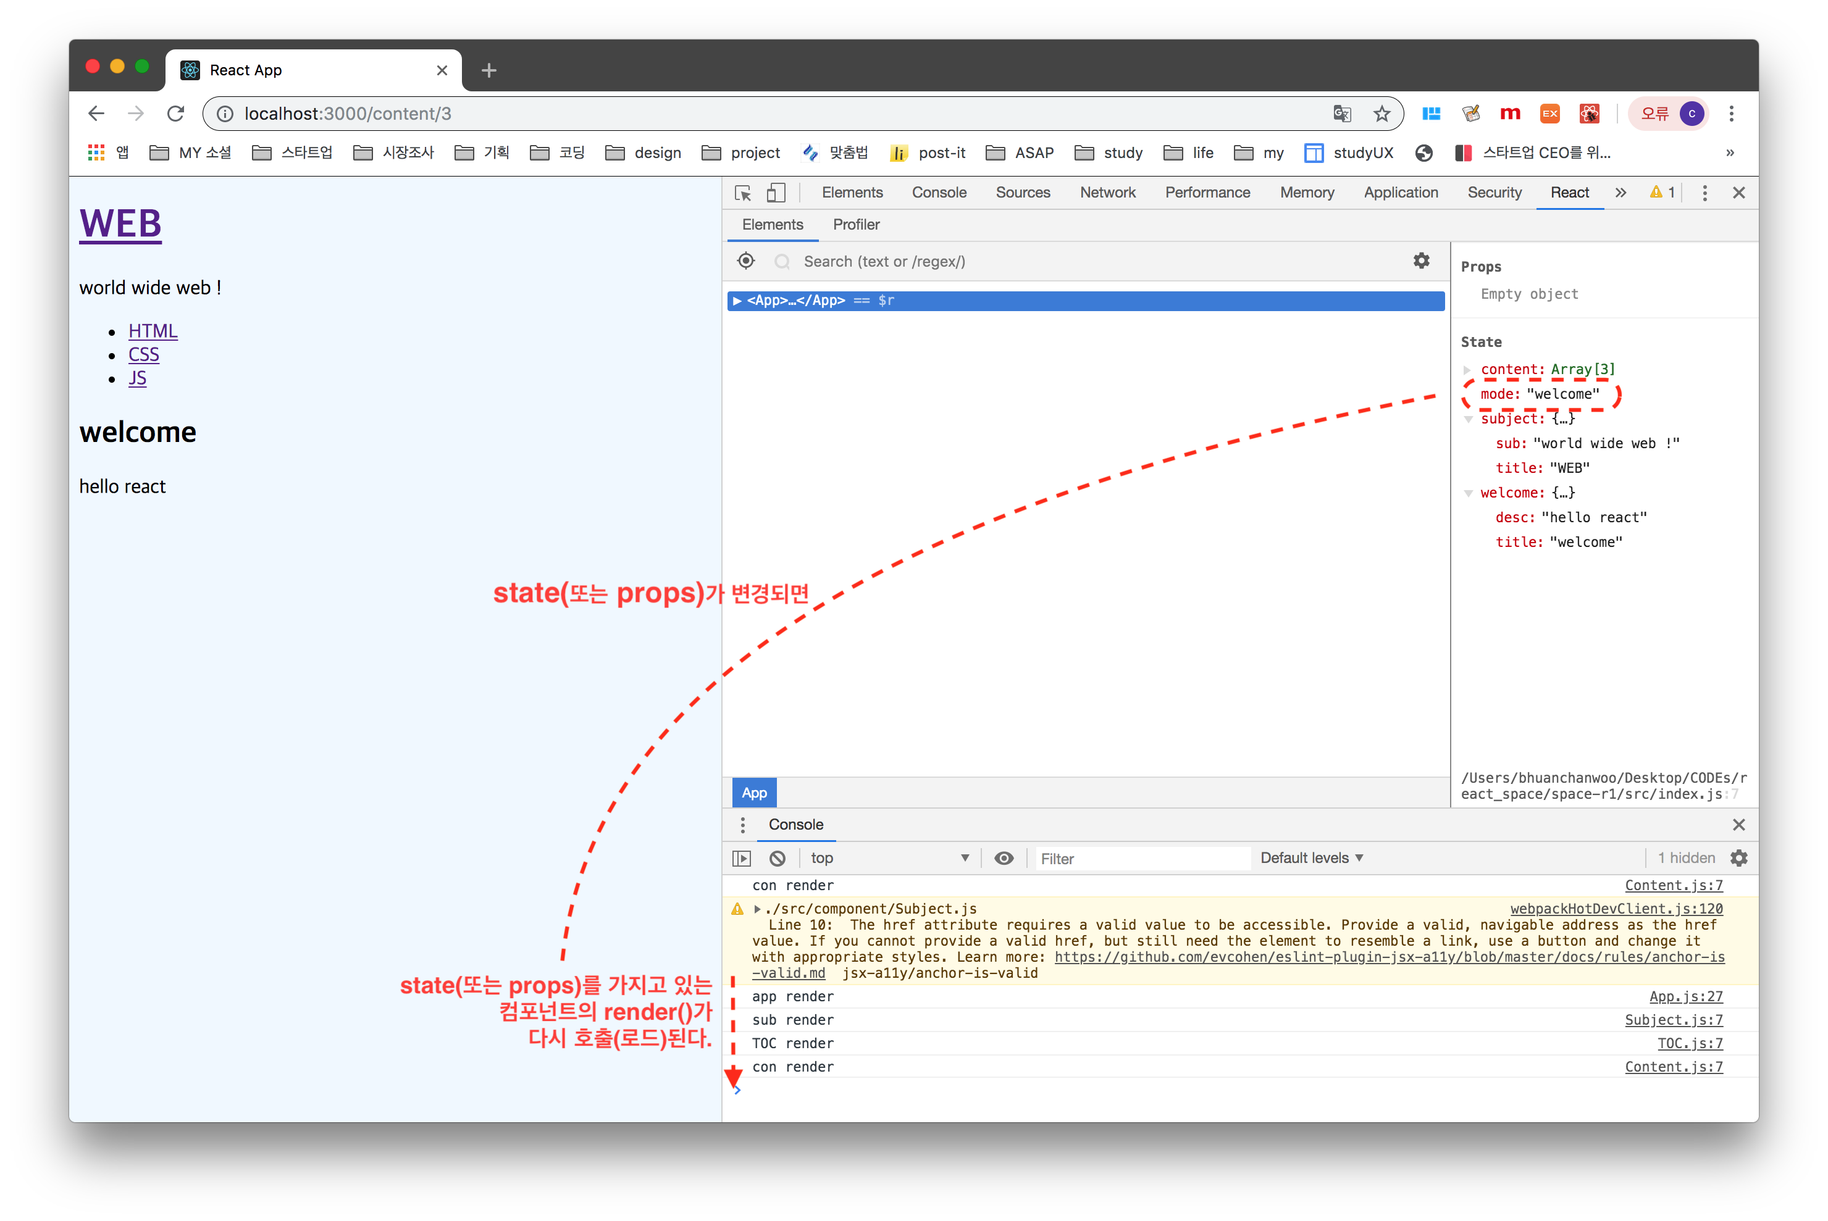Open the App.js:27 source link
The height and width of the screenshot is (1221, 1828).
click(x=1685, y=997)
